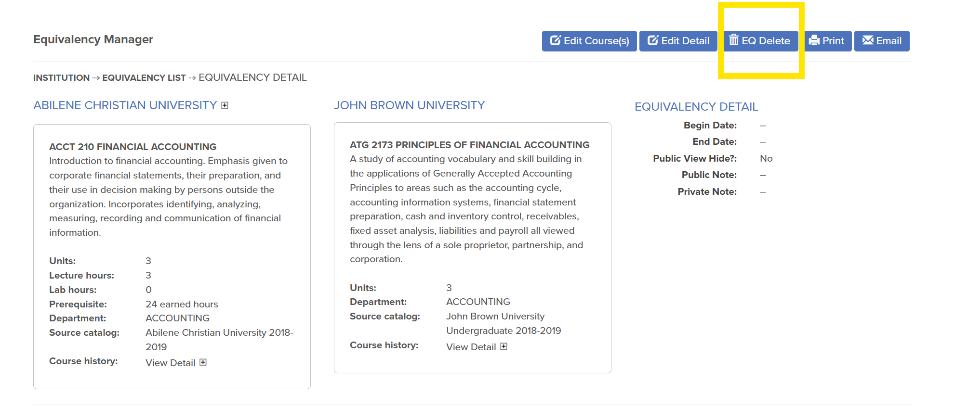
Task: Click the Public View Hide value 'No'
Action: point(766,159)
